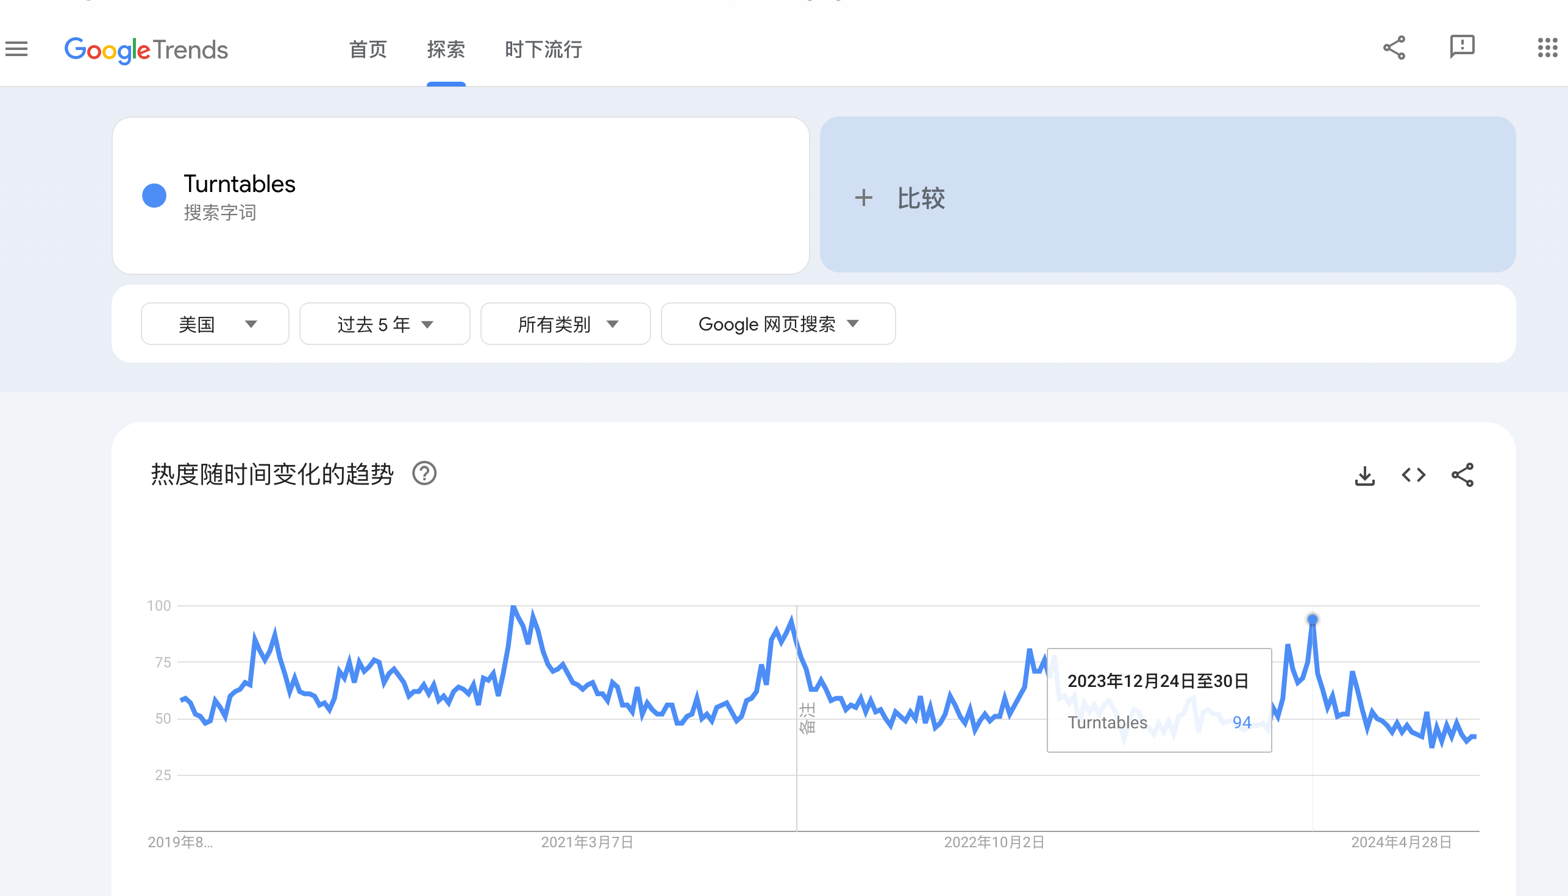Expand the 美国 region dropdown
Image resolution: width=1568 pixels, height=896 pixels.
click(x=215, y=324)
